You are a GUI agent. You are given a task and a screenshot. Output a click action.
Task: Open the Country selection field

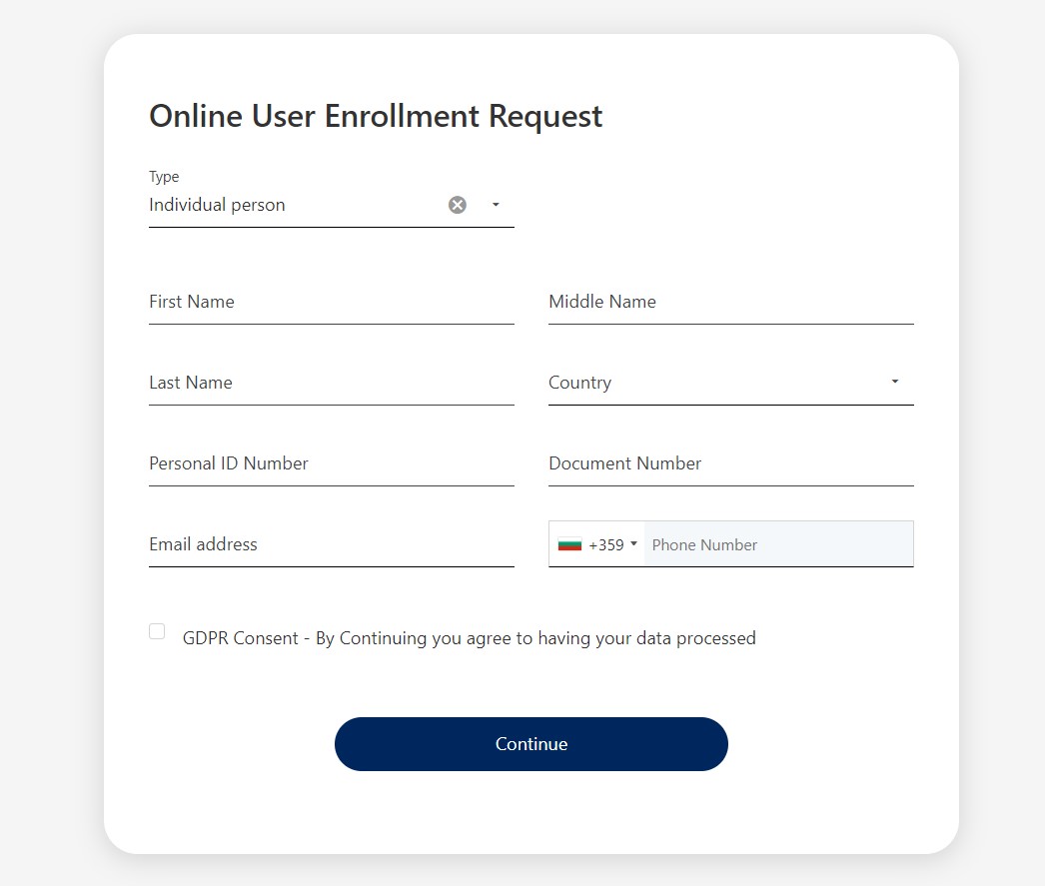pyautogui.click(x=714, y=384)
